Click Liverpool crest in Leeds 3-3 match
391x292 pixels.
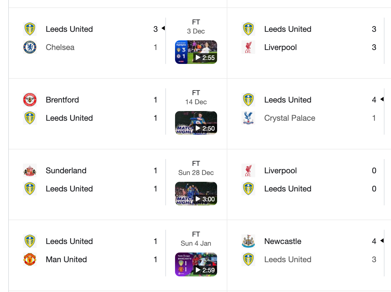point(248,47)
